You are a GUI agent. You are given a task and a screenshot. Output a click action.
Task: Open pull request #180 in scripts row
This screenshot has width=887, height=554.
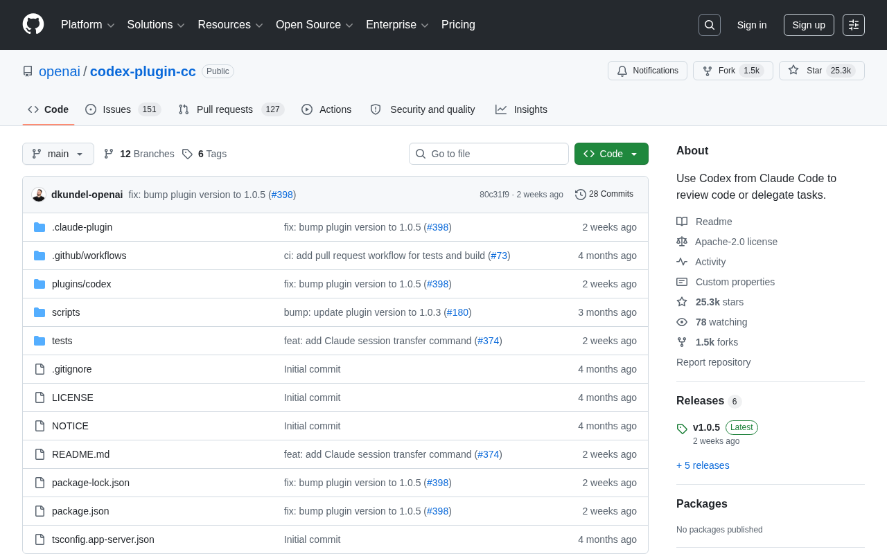tap(457, 312)
